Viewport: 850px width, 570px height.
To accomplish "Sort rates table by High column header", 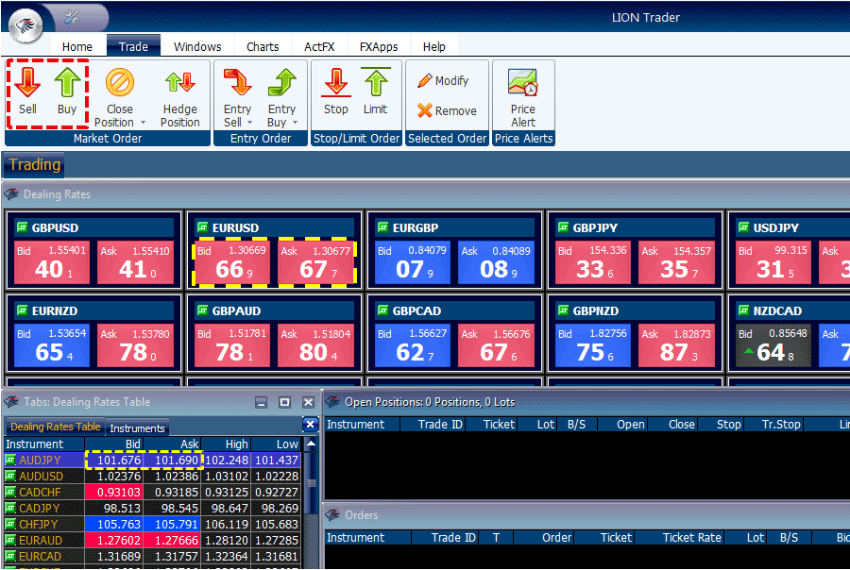I will pos(226,444).
